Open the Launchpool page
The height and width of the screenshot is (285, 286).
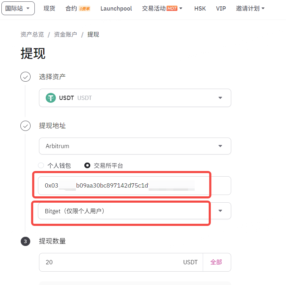pyautogui.click(x=116, y=8)
